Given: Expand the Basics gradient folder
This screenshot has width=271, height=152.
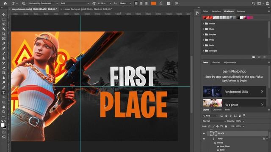Looking at the screenshot, I should [x=203, y=24].
